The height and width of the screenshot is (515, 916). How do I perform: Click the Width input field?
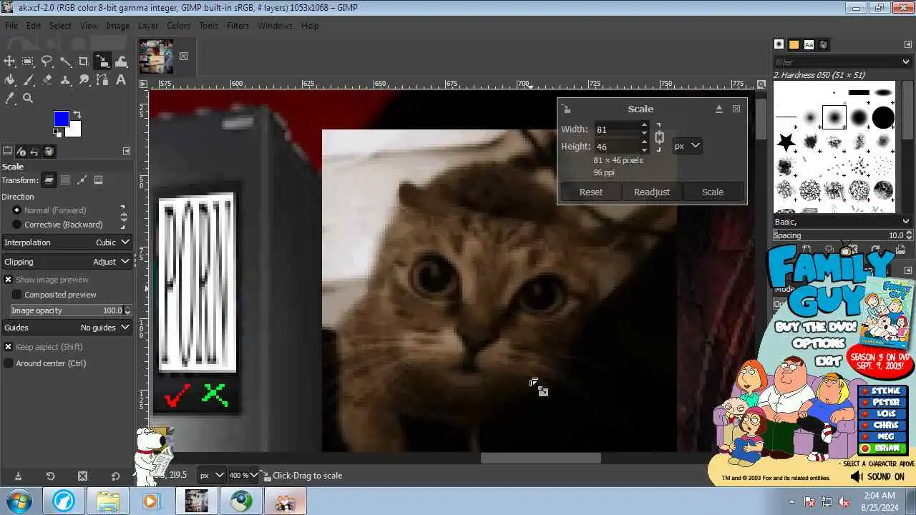tap(617, 129)
